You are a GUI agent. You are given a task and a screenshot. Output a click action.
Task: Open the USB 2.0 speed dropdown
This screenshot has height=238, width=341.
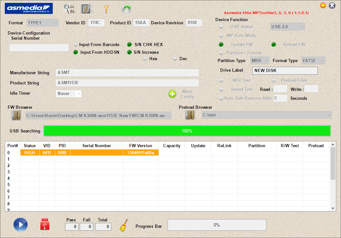[287, 27]
